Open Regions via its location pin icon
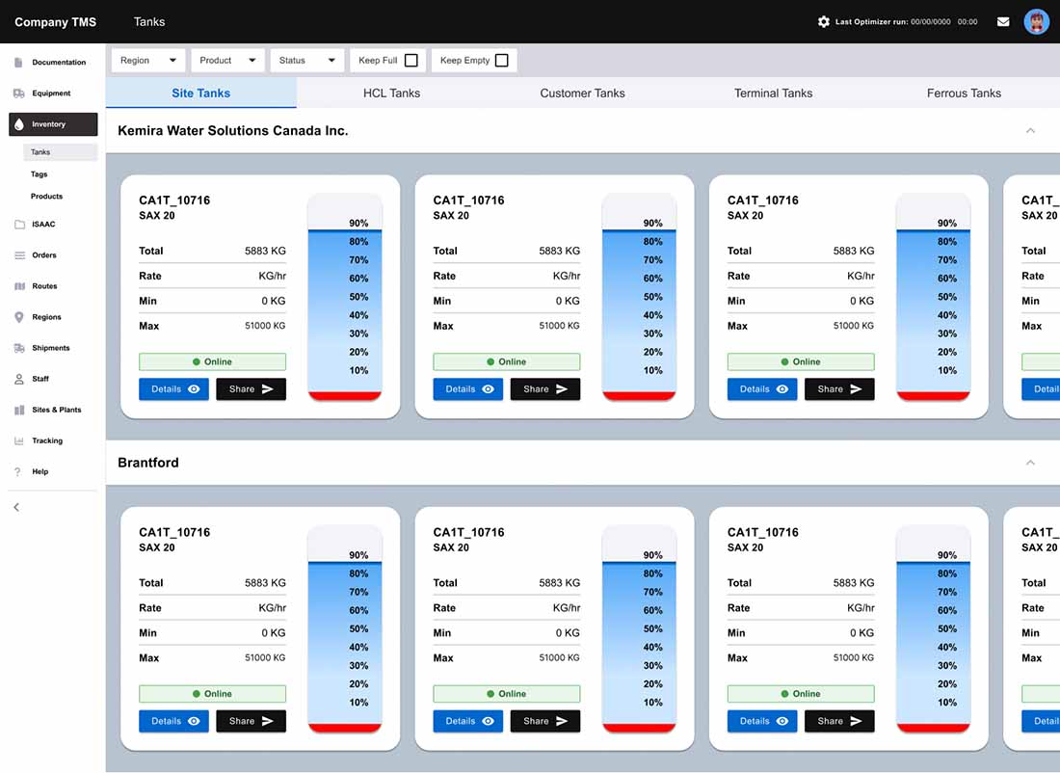Viewport: 1060px width, 773px height. pos(19,317)
